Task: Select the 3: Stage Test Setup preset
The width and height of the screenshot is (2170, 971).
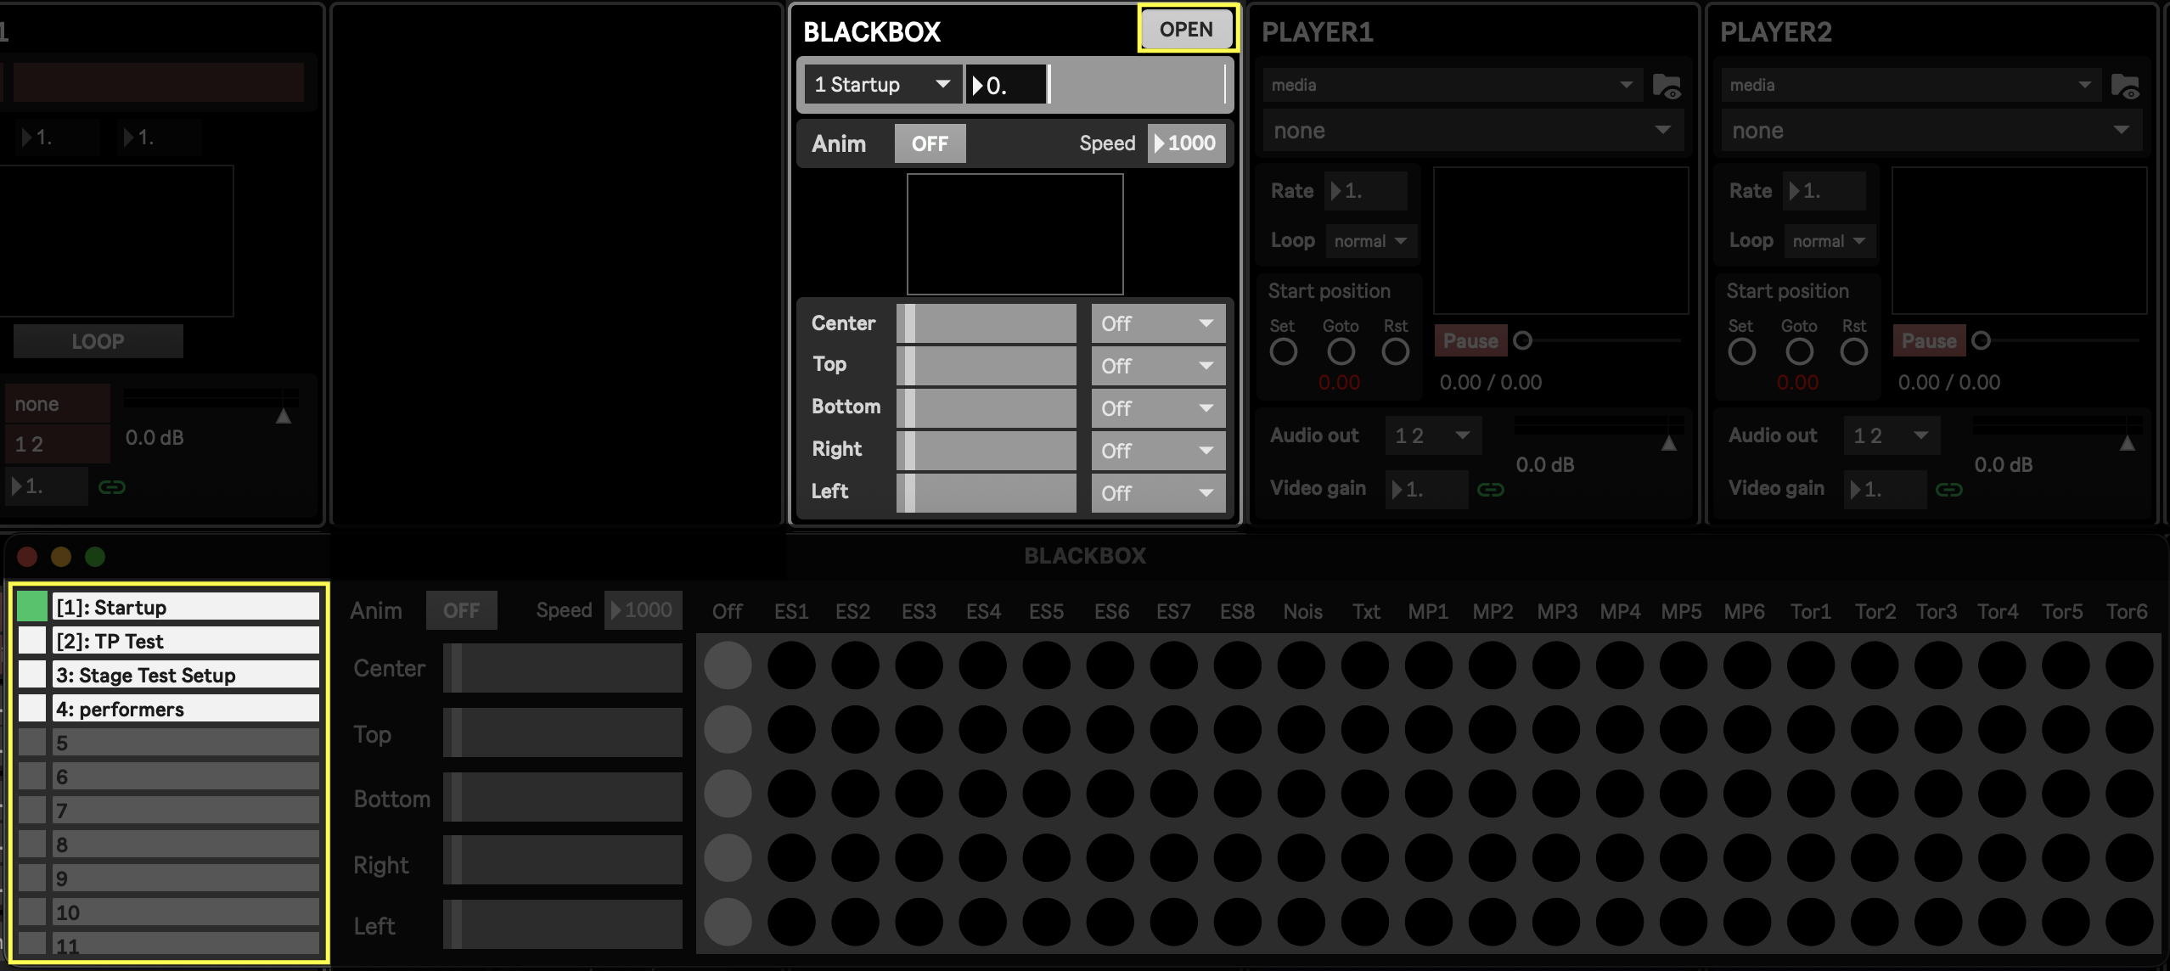Action: point(186,675)
